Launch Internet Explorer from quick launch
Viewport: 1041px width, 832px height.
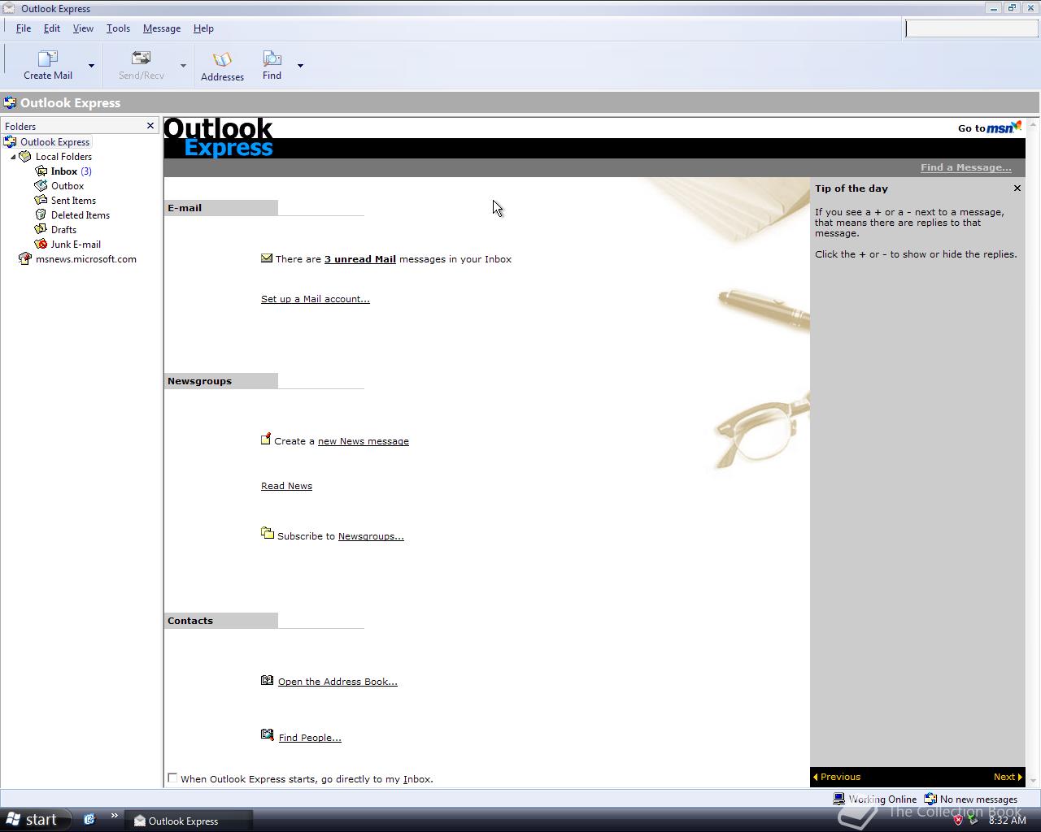click(x=89, y=820)
